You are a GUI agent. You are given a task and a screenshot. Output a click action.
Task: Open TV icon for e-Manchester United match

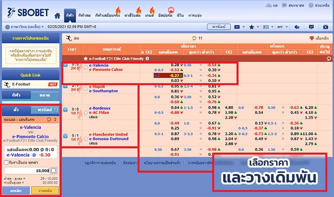click(66, 136)
